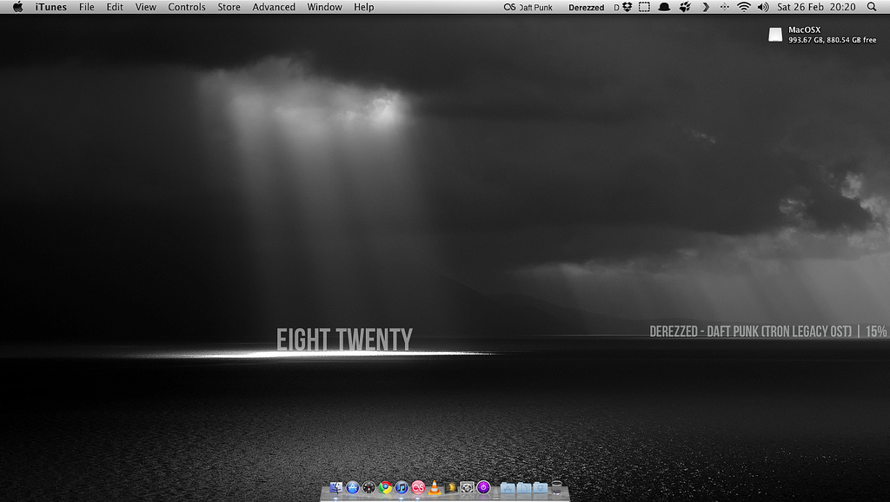Open the Wi-Fi status menu
The image size is (890, 502).
[744, 7]
